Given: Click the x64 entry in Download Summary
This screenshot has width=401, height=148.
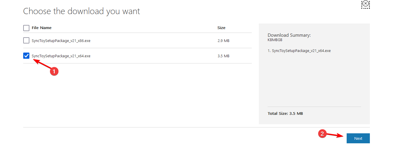Looking at the screenshot, I should pos(299,51).
